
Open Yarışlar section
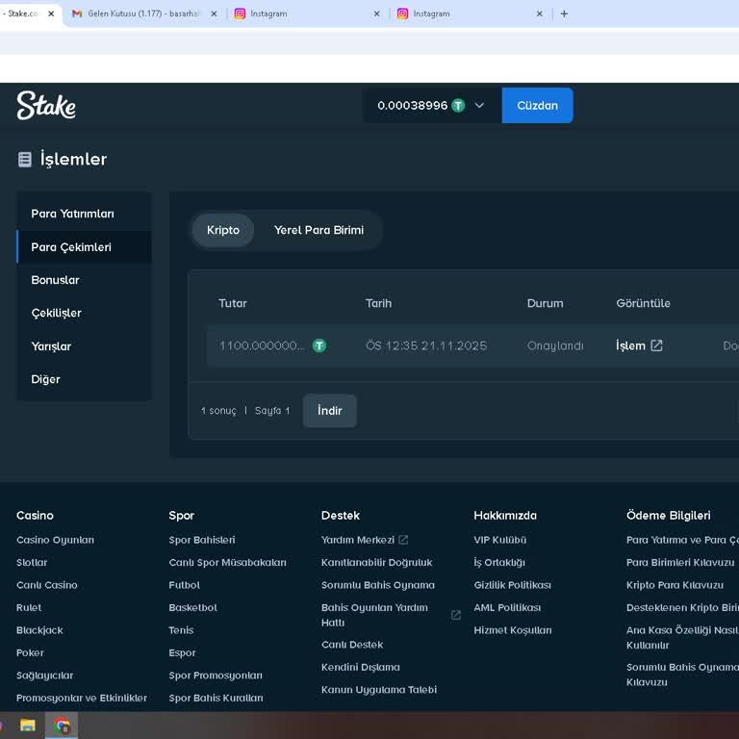tap(84, 346)
